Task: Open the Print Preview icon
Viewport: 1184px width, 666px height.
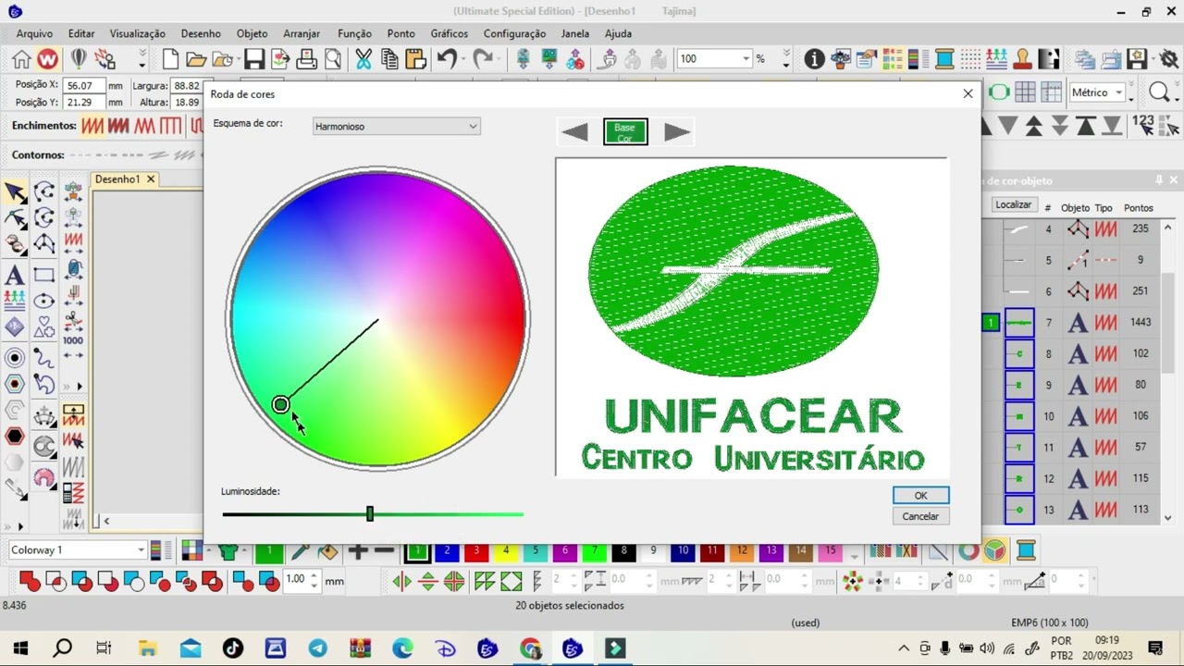Action: coord(332,59)
